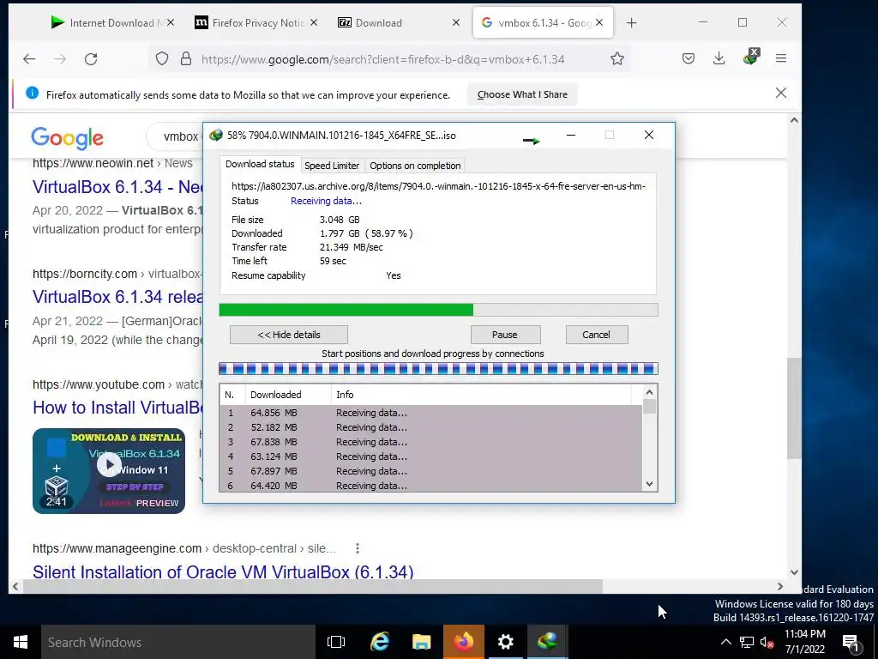Screen dimensions: 878x659
Task: Dismiss the Firefox data notification bar
Action: 780,93
